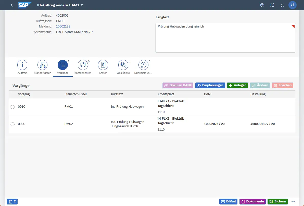This screenshot has width=304, height=206.
Task: Click the green Anlegen button
Action: [x=237, y=86]
